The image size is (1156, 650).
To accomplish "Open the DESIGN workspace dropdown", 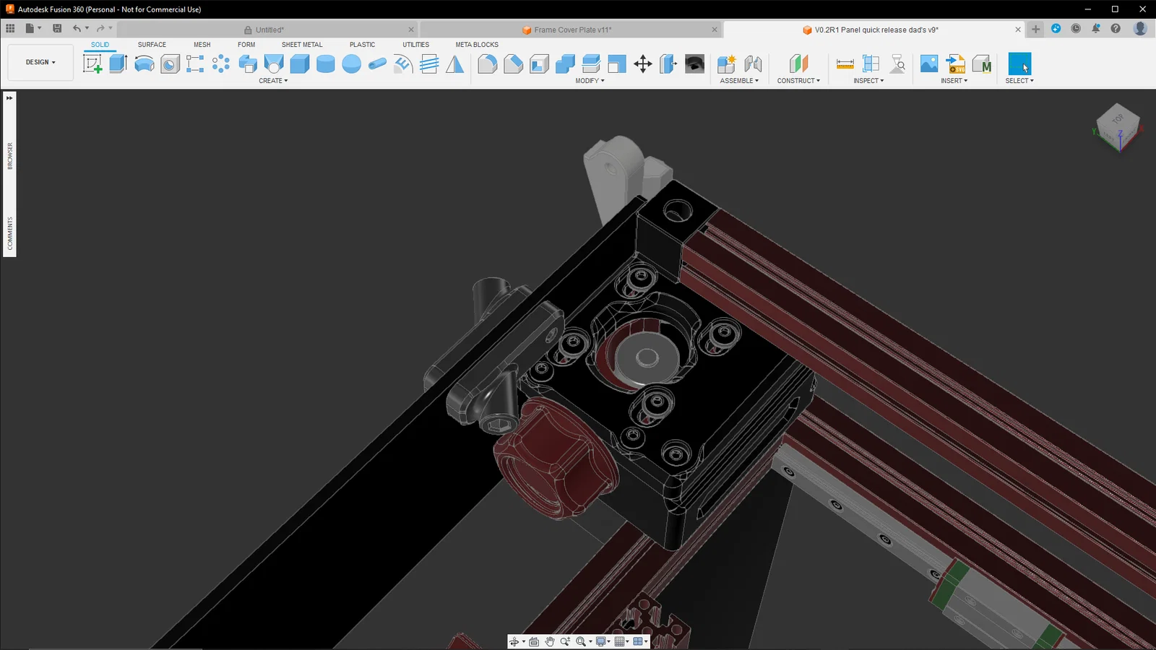I will pos(40,62).
